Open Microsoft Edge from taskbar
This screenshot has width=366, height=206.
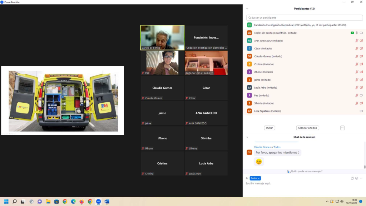pos(73,201)
